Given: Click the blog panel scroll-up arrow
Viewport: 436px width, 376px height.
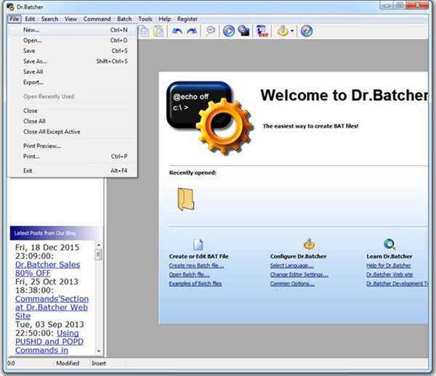Looking at the screenshot, I should pos(98,245).
